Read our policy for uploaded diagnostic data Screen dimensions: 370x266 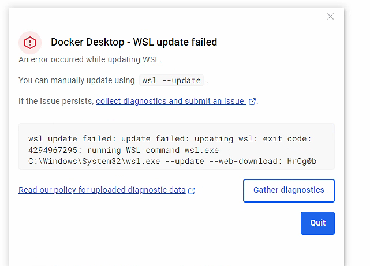[x=102, y=190]
